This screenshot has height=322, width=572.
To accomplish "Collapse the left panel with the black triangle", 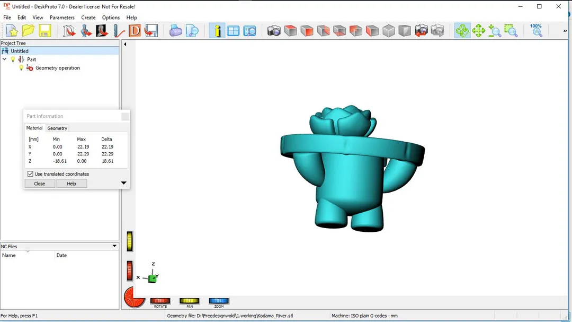I will pyautogui.click(x=125, y=44).
